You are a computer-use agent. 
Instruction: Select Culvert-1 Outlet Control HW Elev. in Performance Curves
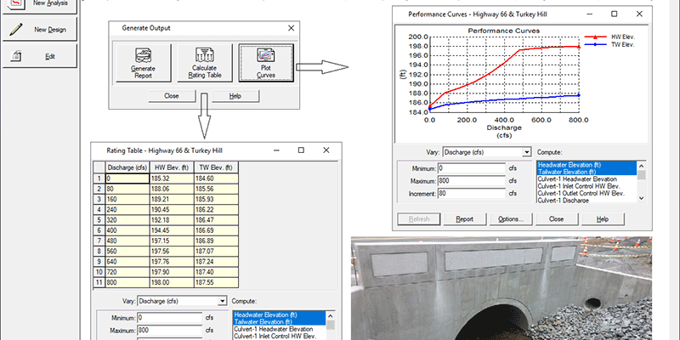click(586, 193)
